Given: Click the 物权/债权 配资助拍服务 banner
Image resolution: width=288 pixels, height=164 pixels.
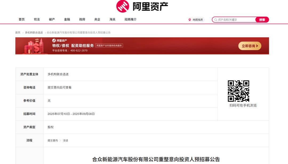Looking at the screenshot, I should (x=142, y=46).
